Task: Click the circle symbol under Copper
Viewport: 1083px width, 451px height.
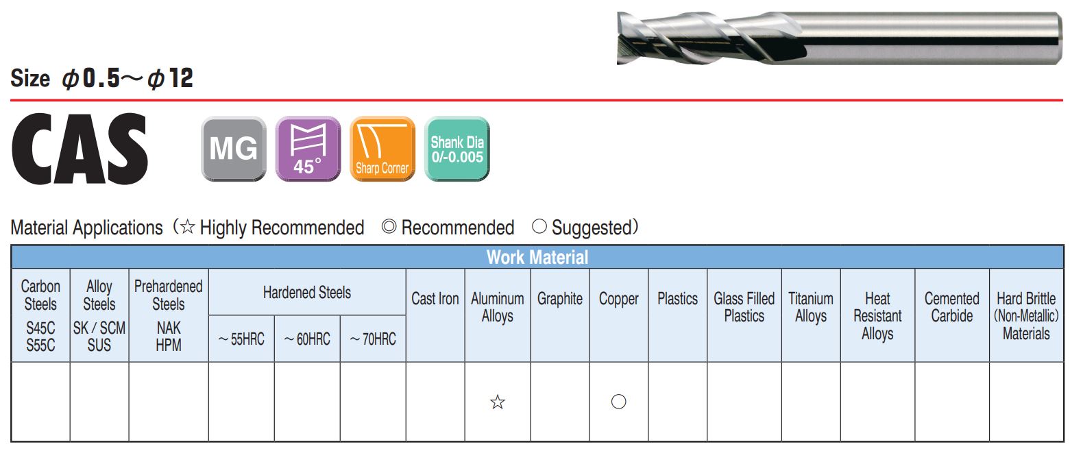Action: click(618, 402)
